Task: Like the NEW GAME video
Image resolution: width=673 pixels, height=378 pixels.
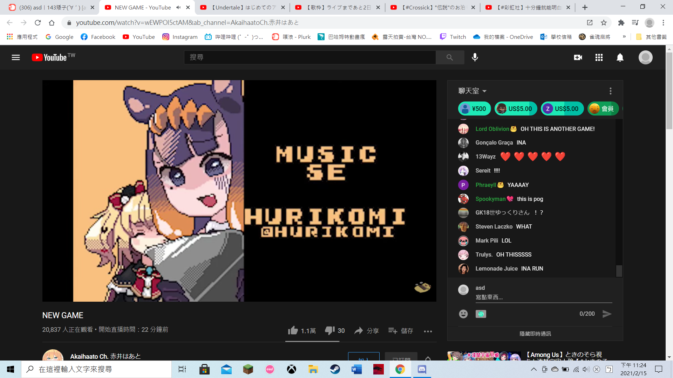Action: click(x=302, y=330)
